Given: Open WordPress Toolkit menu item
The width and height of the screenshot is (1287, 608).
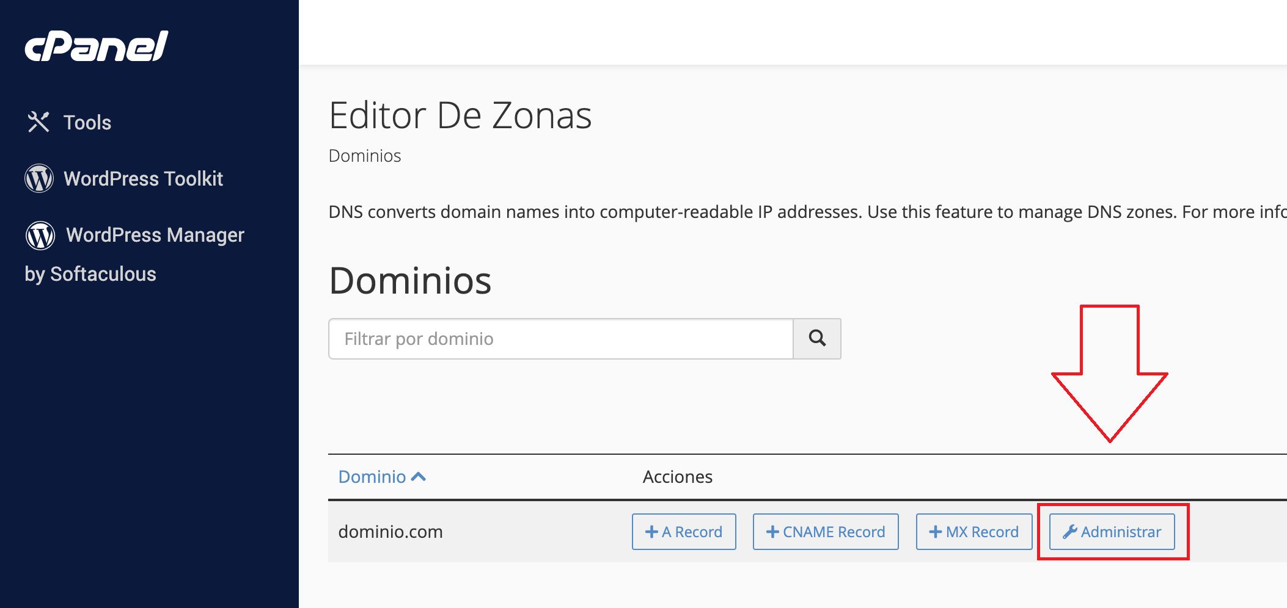Looking at the screenshot, I should (143, 178).
